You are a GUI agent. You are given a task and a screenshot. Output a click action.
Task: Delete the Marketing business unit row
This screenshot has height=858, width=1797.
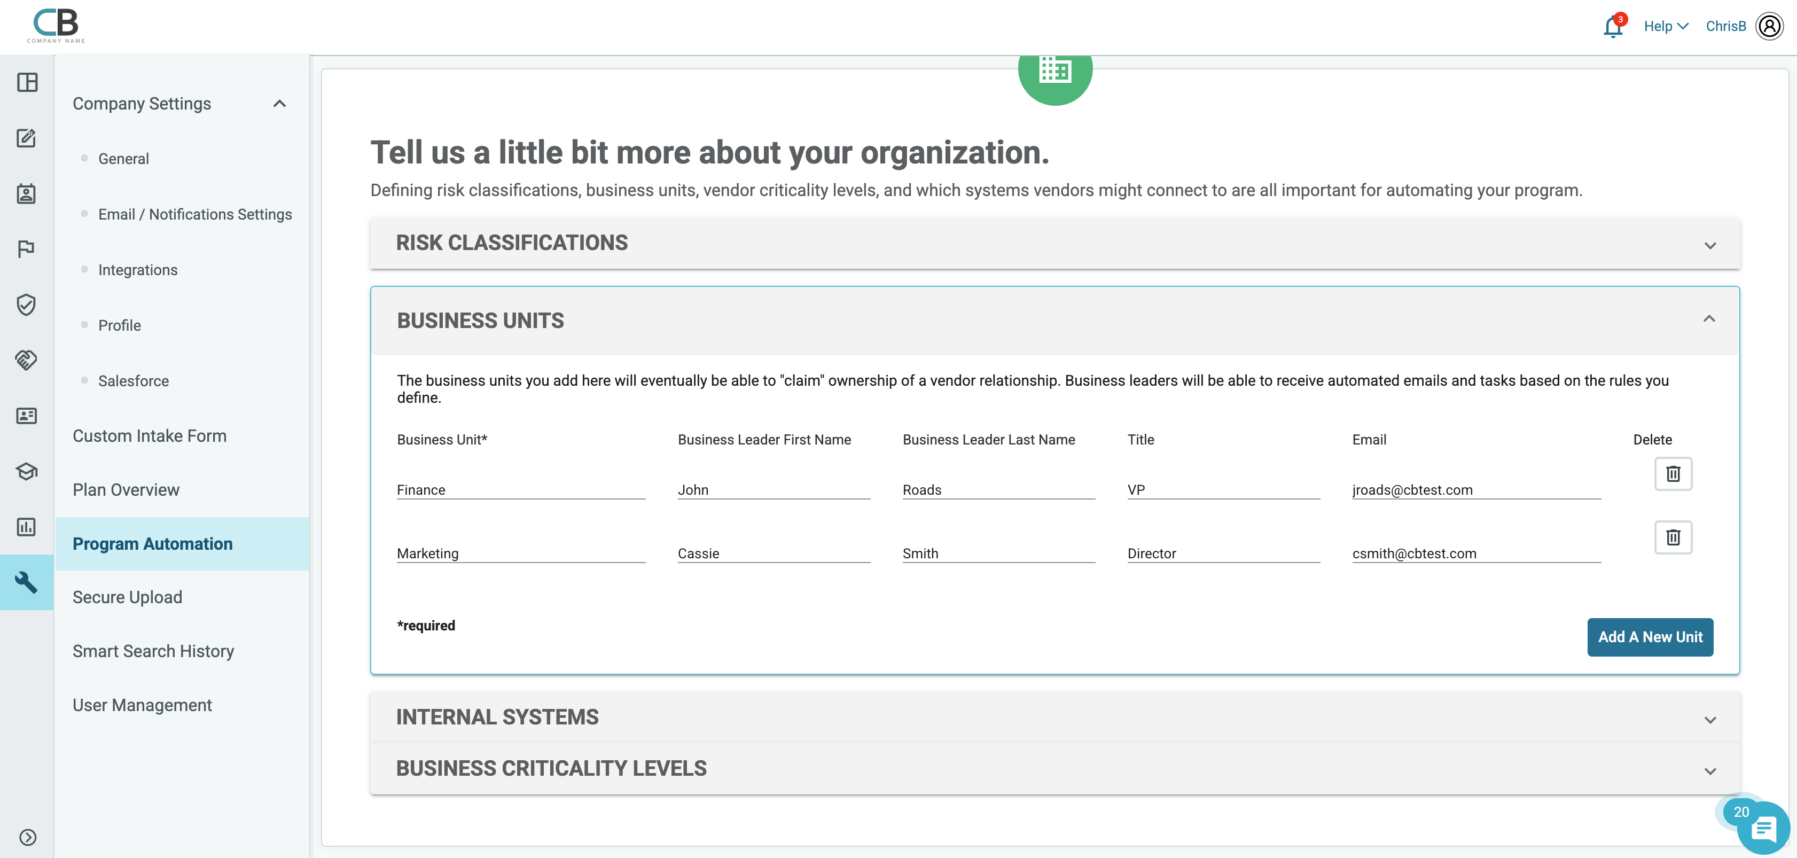pyautogui.click(x=1674, y=538)
